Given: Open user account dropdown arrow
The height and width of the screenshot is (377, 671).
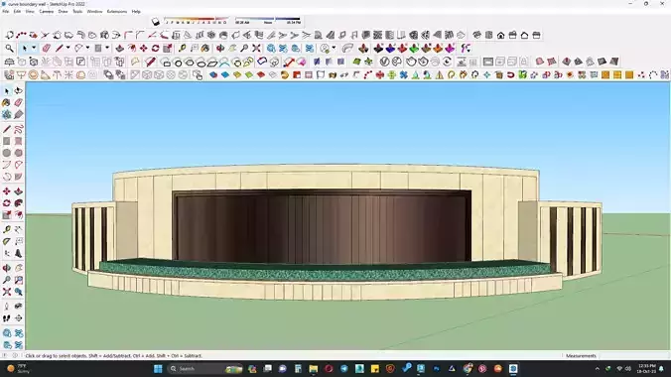Looking at the screenshot, I should click(334, 49).
